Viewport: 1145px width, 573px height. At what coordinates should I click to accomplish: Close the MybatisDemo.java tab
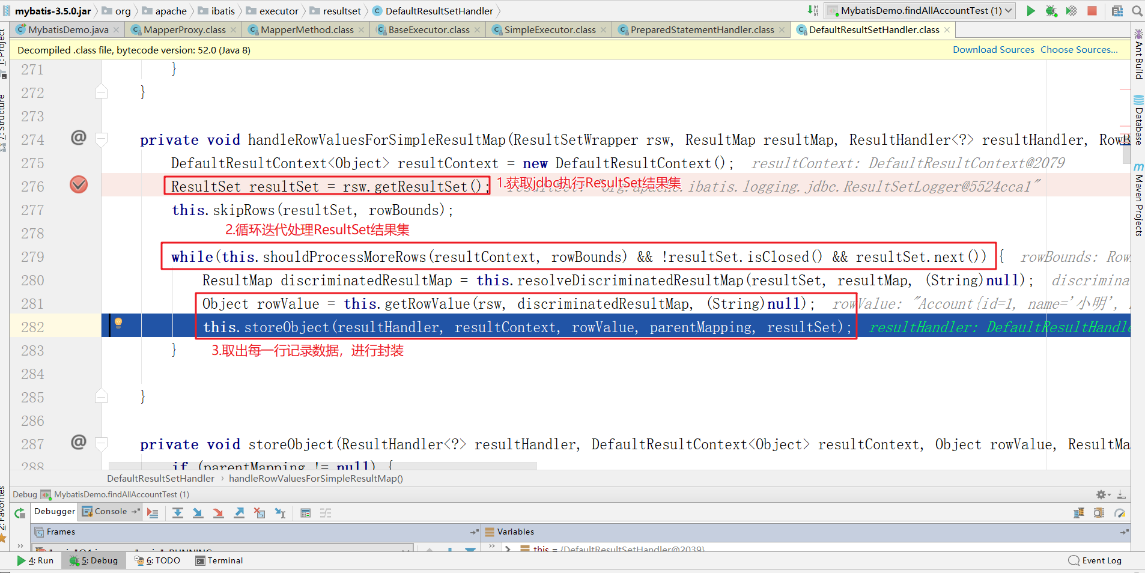(117, 30)
